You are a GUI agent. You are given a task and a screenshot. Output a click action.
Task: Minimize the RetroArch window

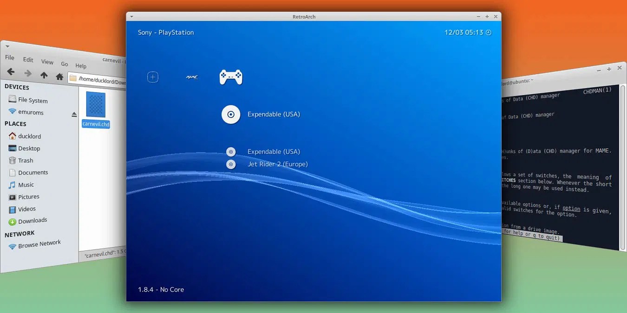coord(478,17)
